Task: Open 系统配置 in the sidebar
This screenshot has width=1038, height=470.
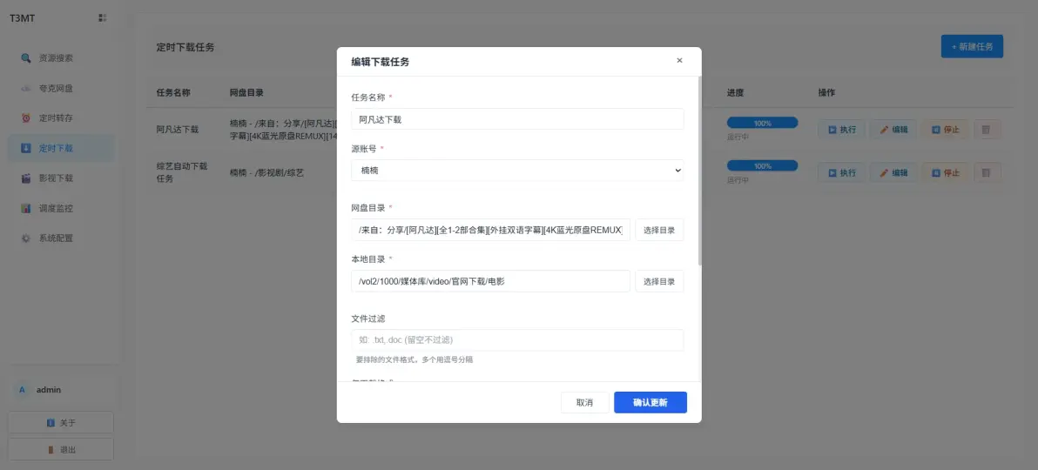Action: click(x=61, y=238)
